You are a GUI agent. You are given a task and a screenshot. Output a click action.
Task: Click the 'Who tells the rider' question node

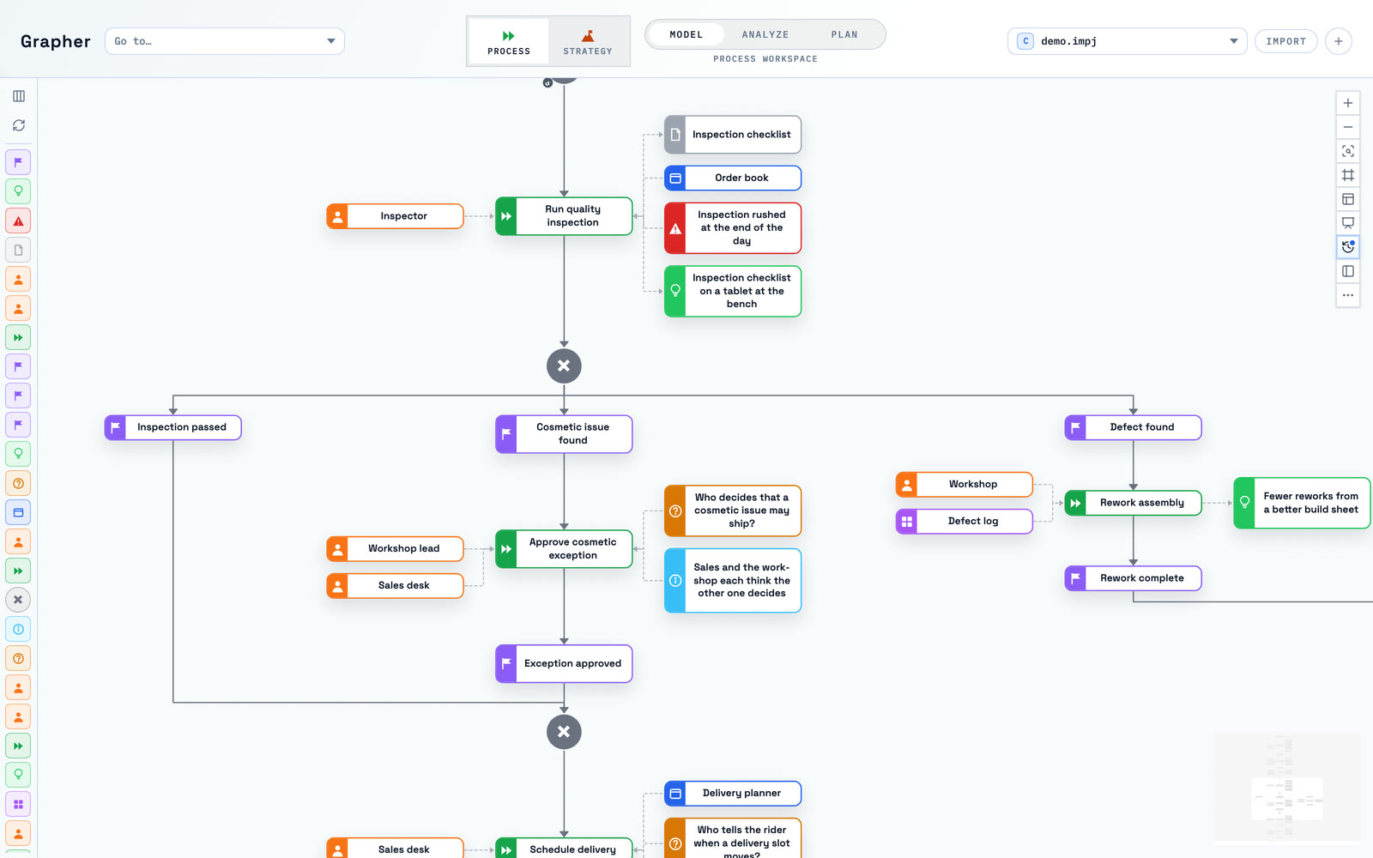tap(733, 838)
